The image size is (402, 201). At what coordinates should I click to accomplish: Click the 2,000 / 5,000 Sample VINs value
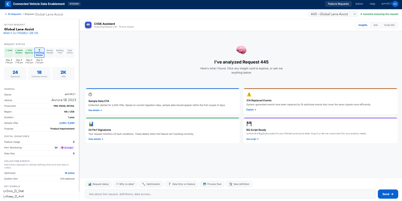[67, 123]
